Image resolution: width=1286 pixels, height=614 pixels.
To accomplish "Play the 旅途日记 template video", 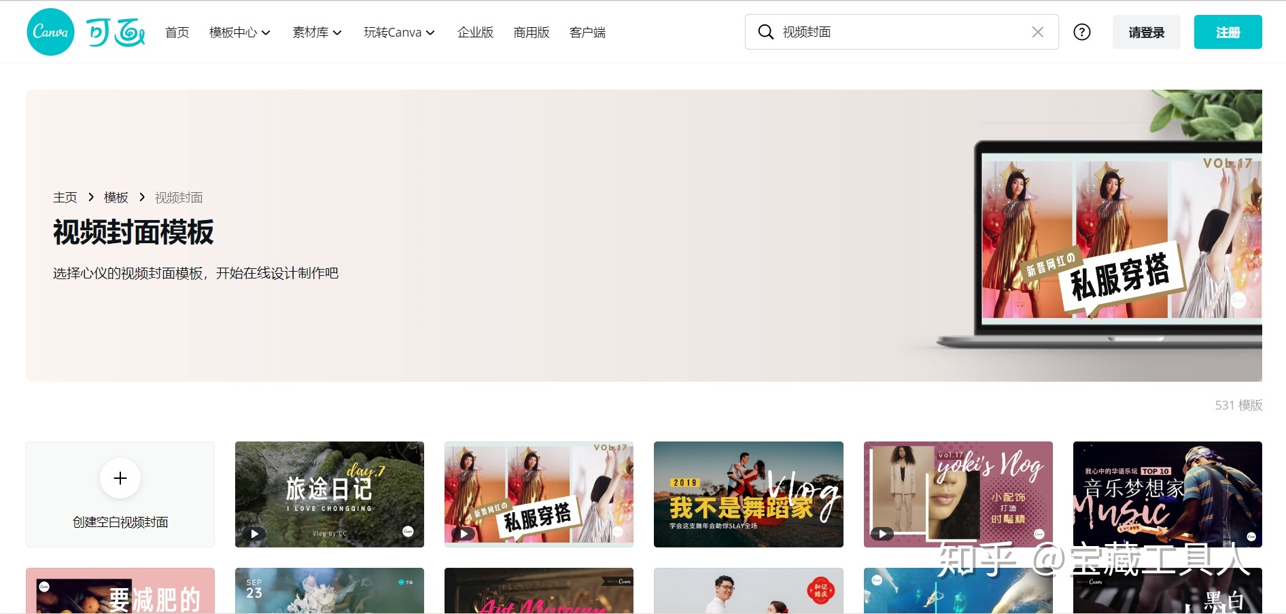I will pyautogui.click(x=254, y=534).
